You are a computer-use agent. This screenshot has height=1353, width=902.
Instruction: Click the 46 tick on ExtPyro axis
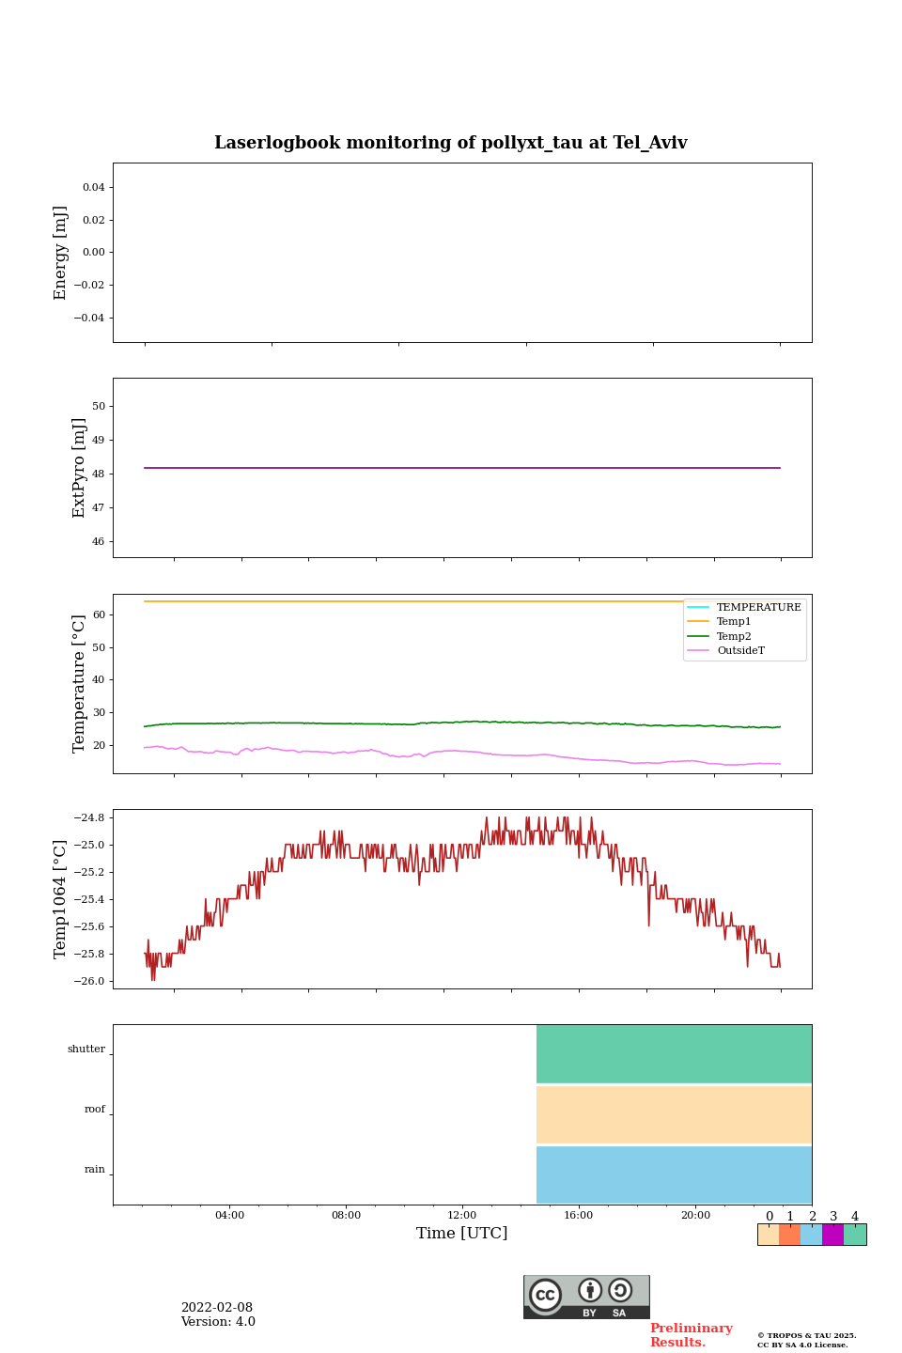click(x=99, y=542)
